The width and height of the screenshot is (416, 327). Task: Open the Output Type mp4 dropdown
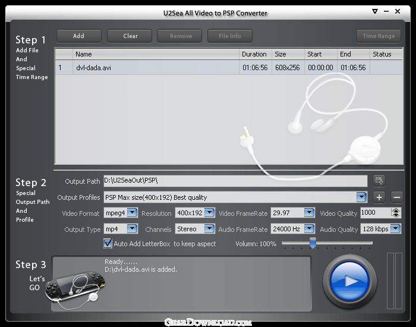[132, 228]
